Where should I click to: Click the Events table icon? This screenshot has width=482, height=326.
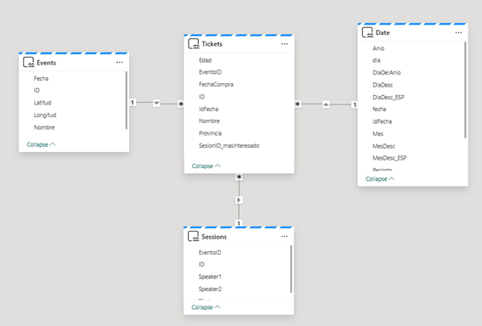coord(29,62)
